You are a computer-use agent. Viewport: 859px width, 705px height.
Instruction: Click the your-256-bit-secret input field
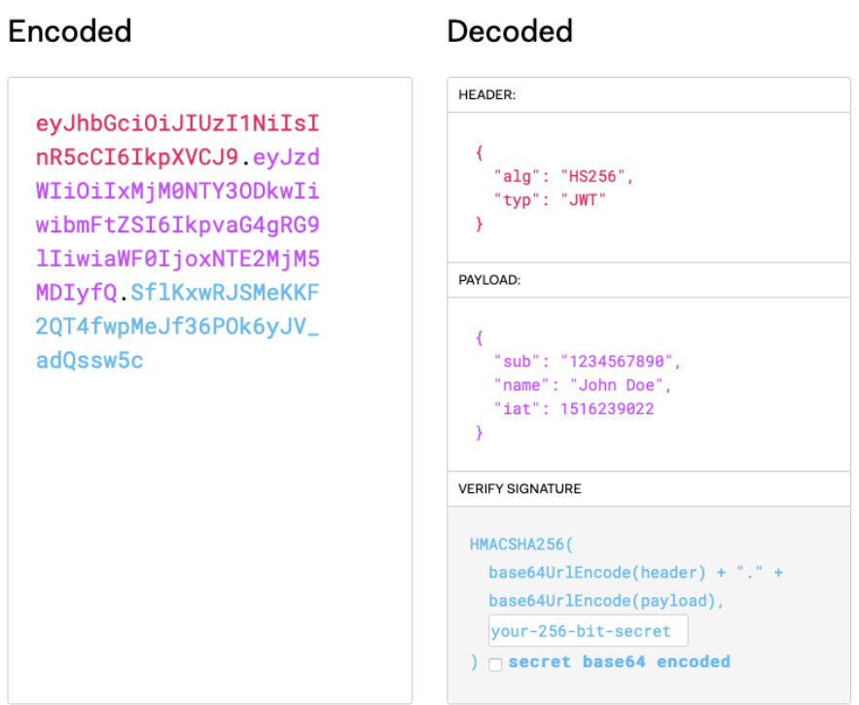tap(588, 631)
